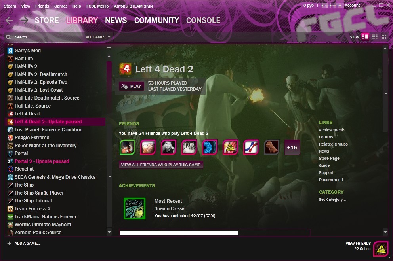Viewport: 393px width, 261px height.
Task: Click the forward navigation arrow
Action: point(24,20)
